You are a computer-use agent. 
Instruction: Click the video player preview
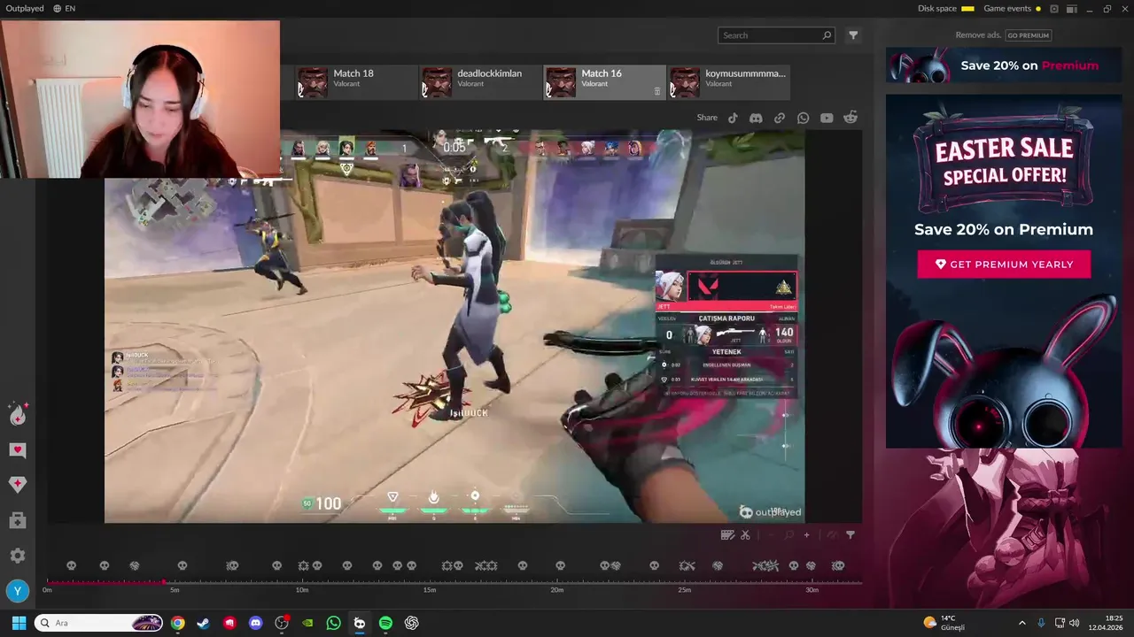(454, 326)
